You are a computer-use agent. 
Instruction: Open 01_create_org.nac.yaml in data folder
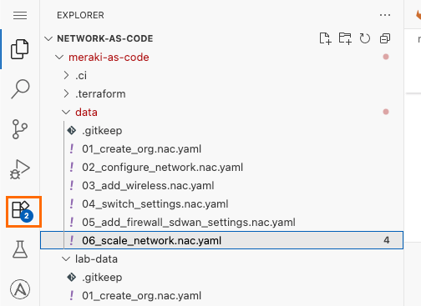pyautogui.click(x=221, y=149)
